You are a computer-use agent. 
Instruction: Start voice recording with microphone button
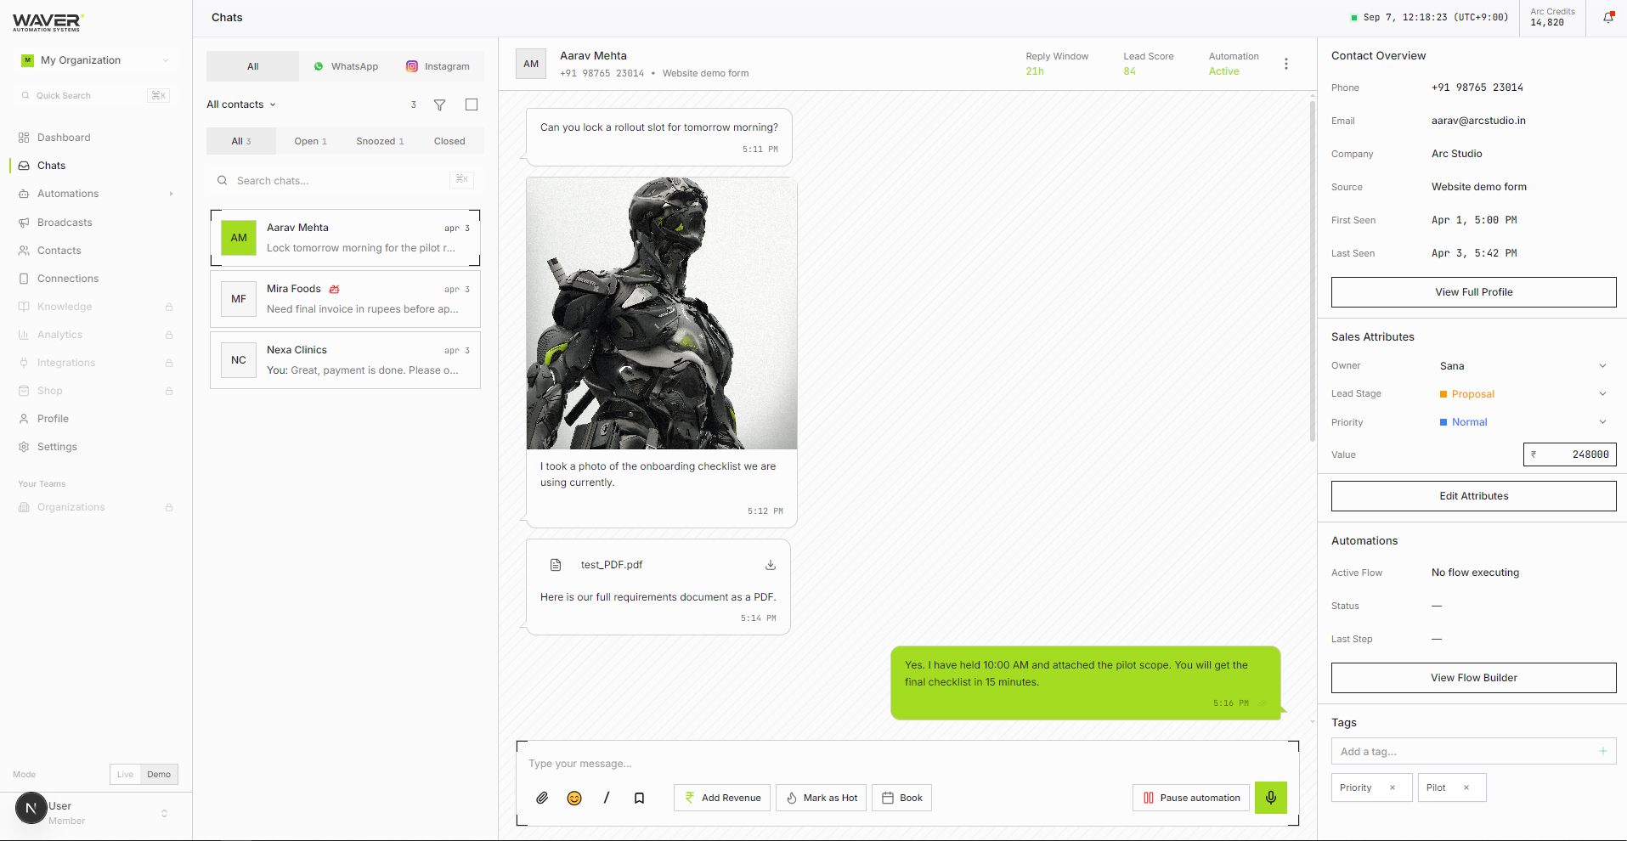[1271, 798]
